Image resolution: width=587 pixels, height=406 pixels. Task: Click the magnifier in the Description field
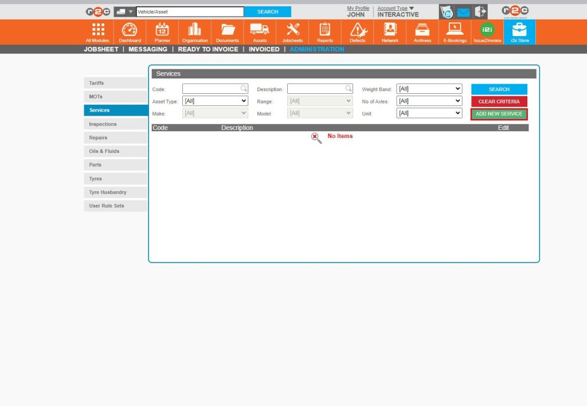(349, 89)
